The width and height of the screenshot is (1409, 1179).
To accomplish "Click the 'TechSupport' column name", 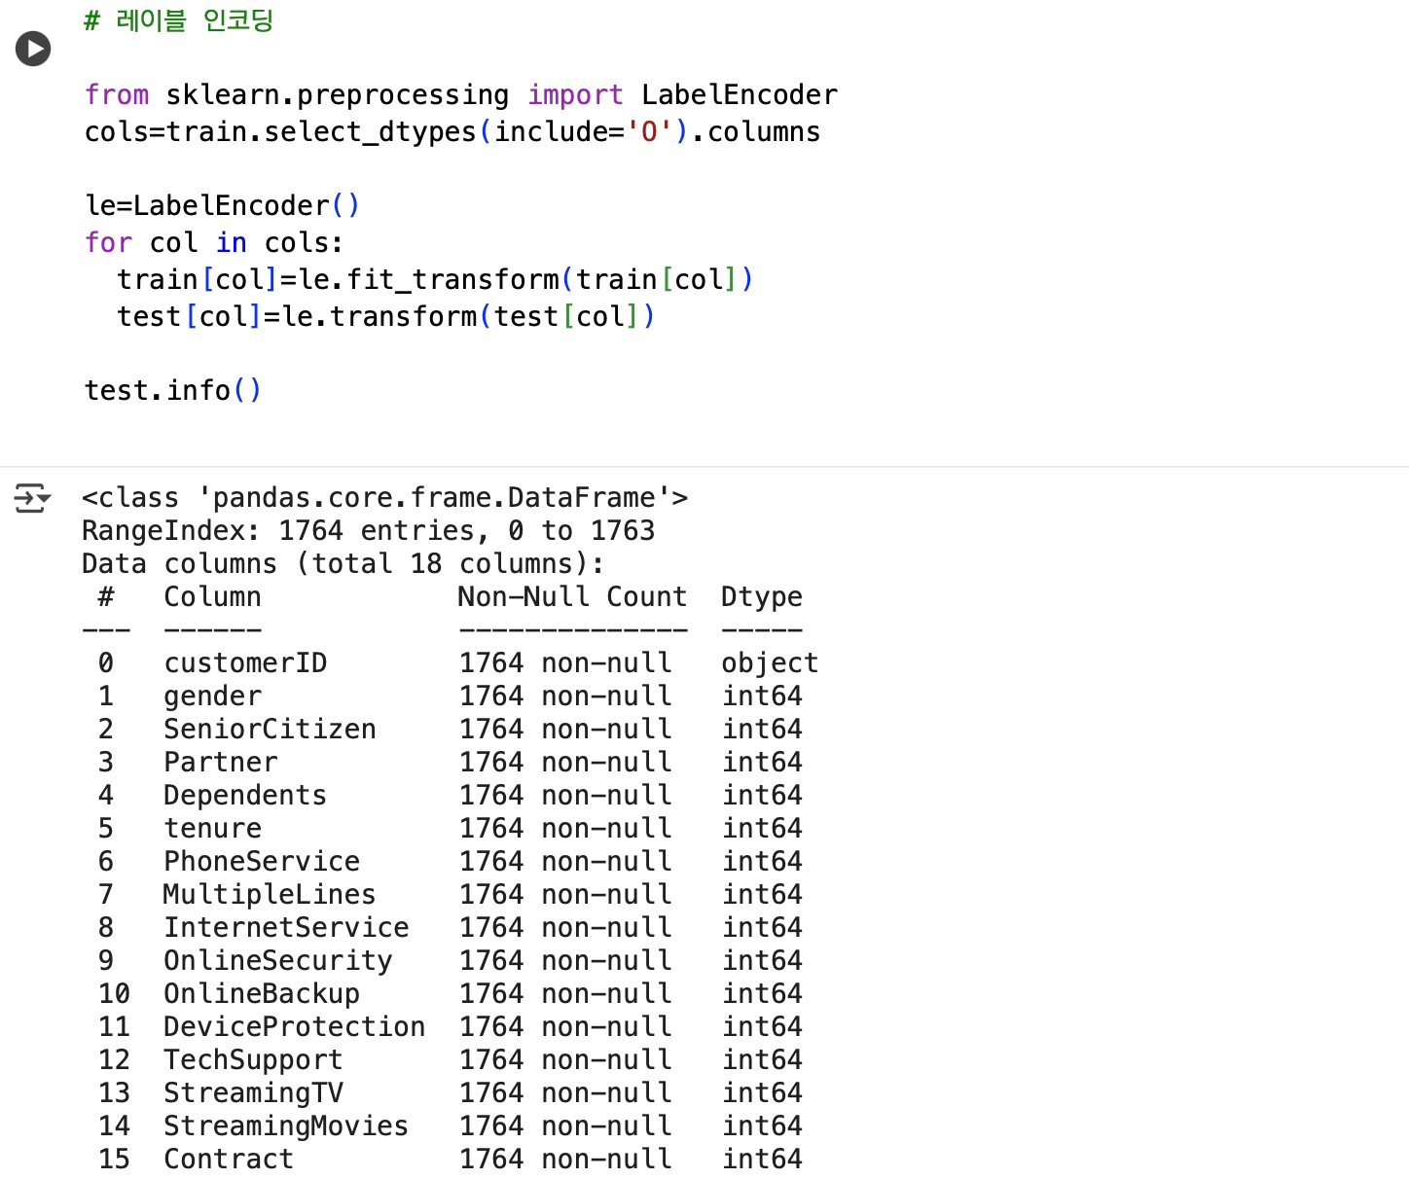I will (x=253, y=1060).
